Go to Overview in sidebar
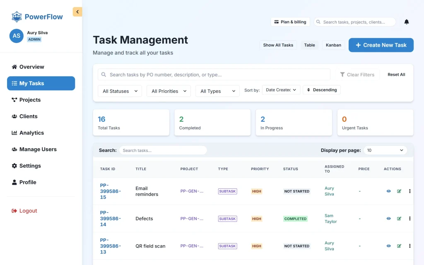 tap(41, 67)
